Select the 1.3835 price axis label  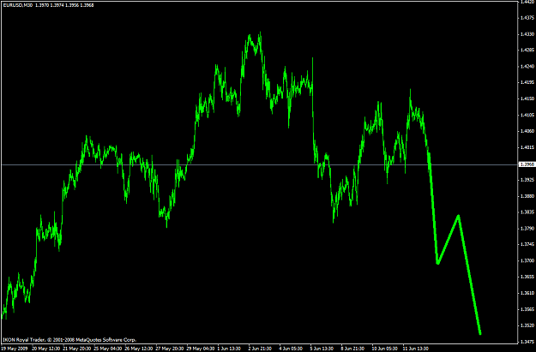pyautogui.click(x=527, y=212)
